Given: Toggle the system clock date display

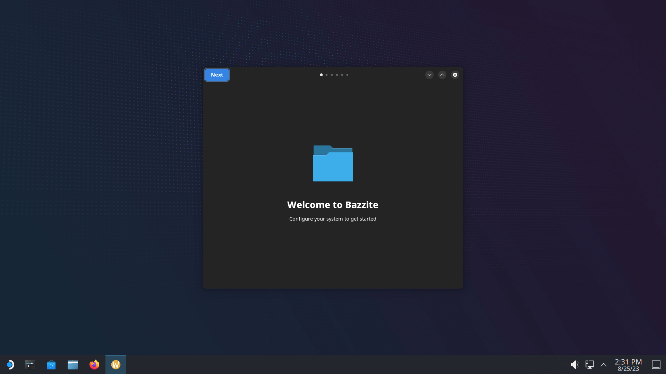Looking at the screenshot, I should point(629,364).
